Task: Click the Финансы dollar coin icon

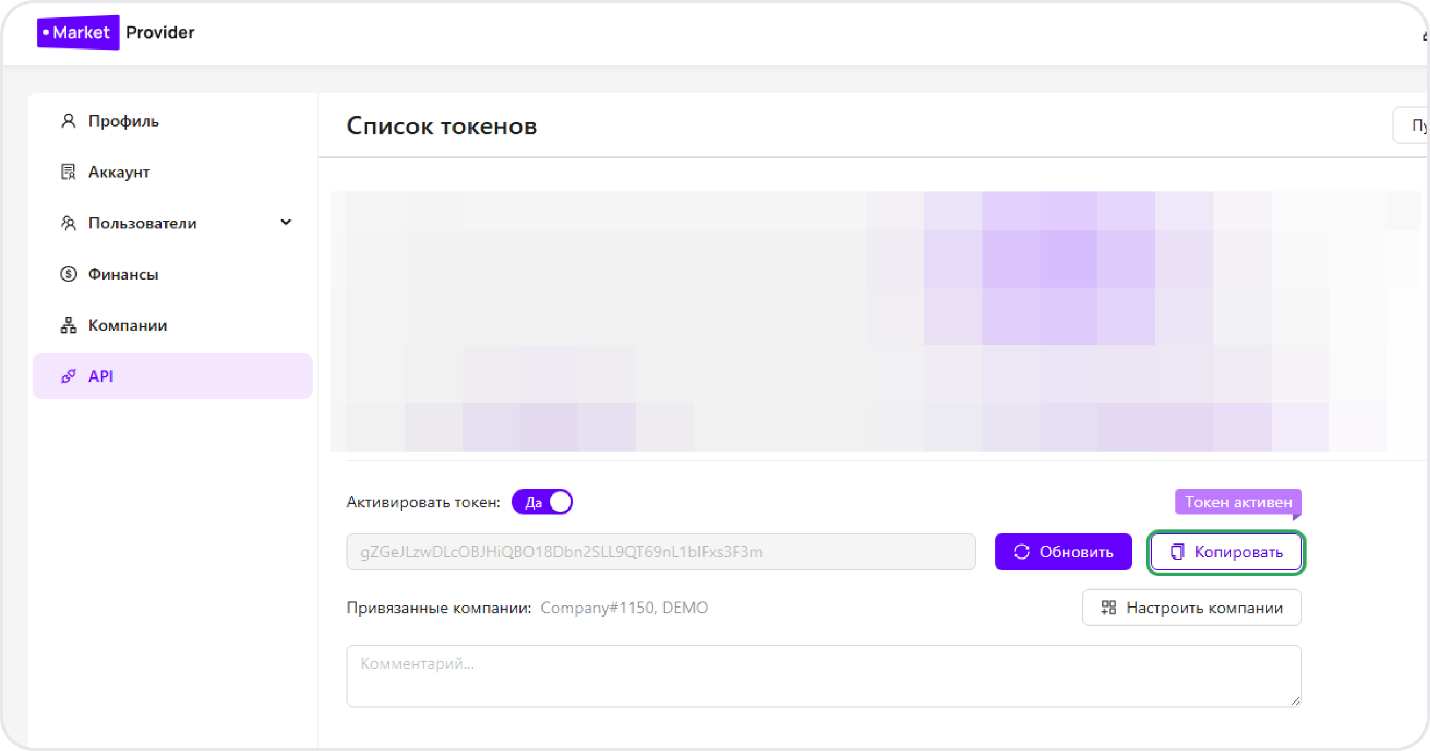Action: [x=68, y=275]
